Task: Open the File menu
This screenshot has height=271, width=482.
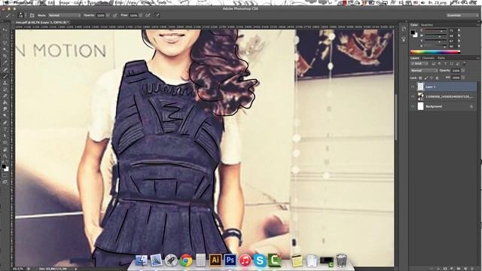Action: [x=41, y=3]
